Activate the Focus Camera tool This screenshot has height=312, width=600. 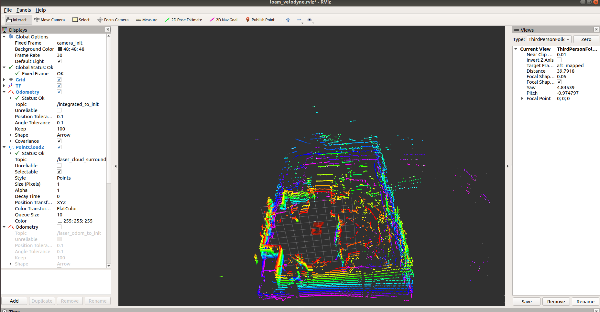[113, 20]
